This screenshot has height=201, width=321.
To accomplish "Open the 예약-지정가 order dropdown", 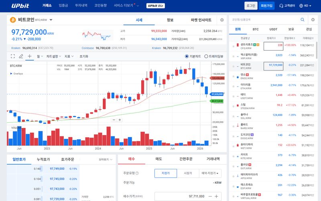I will pos(210,173).
